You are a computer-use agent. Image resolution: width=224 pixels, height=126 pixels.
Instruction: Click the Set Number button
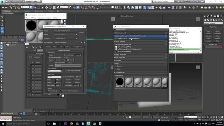[x=37, y=57]
